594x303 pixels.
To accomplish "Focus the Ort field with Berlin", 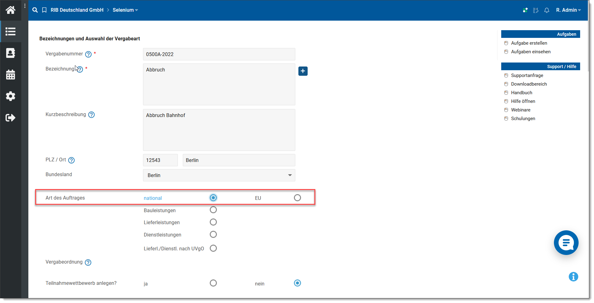I will [x=239, y=160].
